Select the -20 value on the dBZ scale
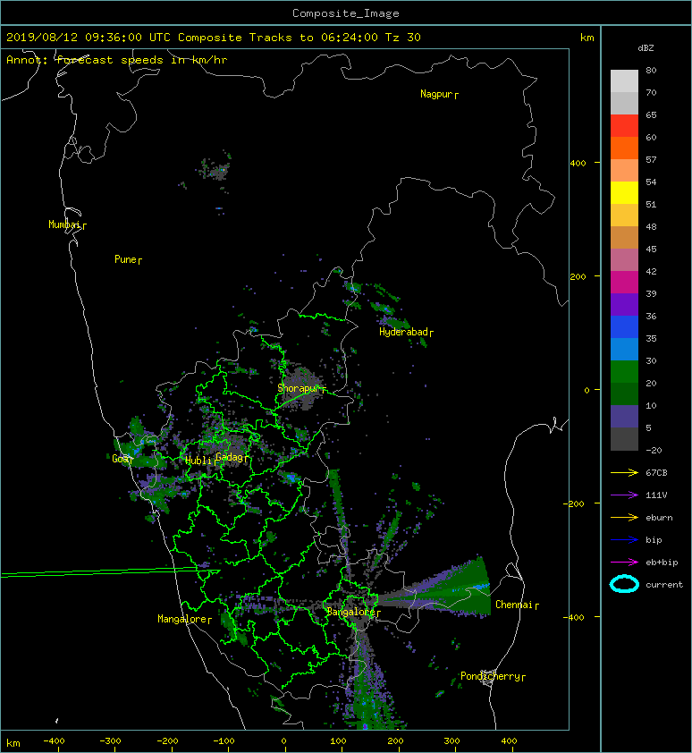The width and height of the screenshot is (692, 753). [654, 450]
